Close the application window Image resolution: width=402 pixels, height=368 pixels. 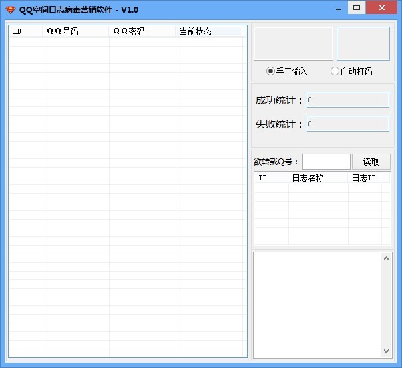382,8
